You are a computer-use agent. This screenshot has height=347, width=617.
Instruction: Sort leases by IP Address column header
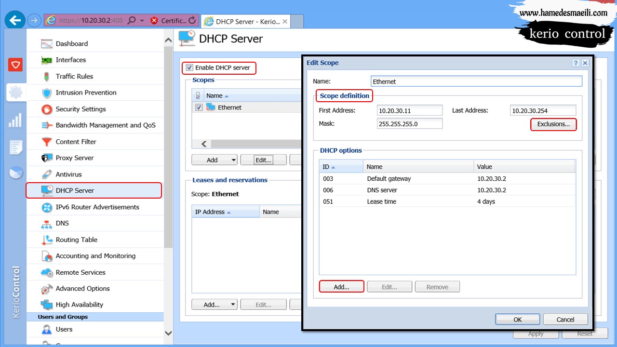click(x=226, y=212)
